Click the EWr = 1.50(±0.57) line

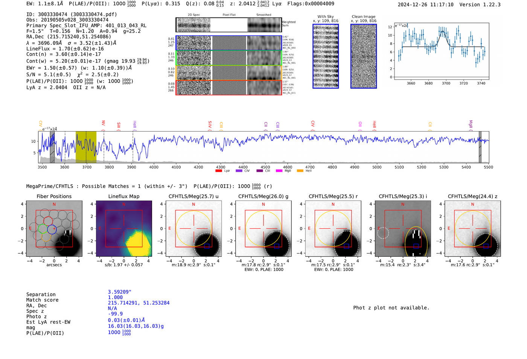click(x=79, y=68)
